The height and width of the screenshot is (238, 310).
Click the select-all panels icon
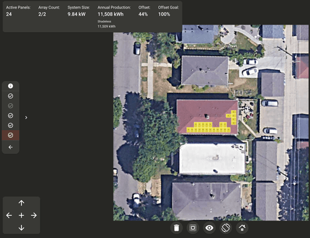pyautogui.click(x=193, y=227)
